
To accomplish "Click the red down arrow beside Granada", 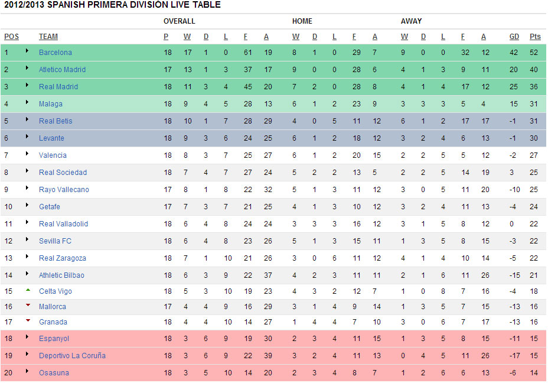I will [x=27, y=321].
